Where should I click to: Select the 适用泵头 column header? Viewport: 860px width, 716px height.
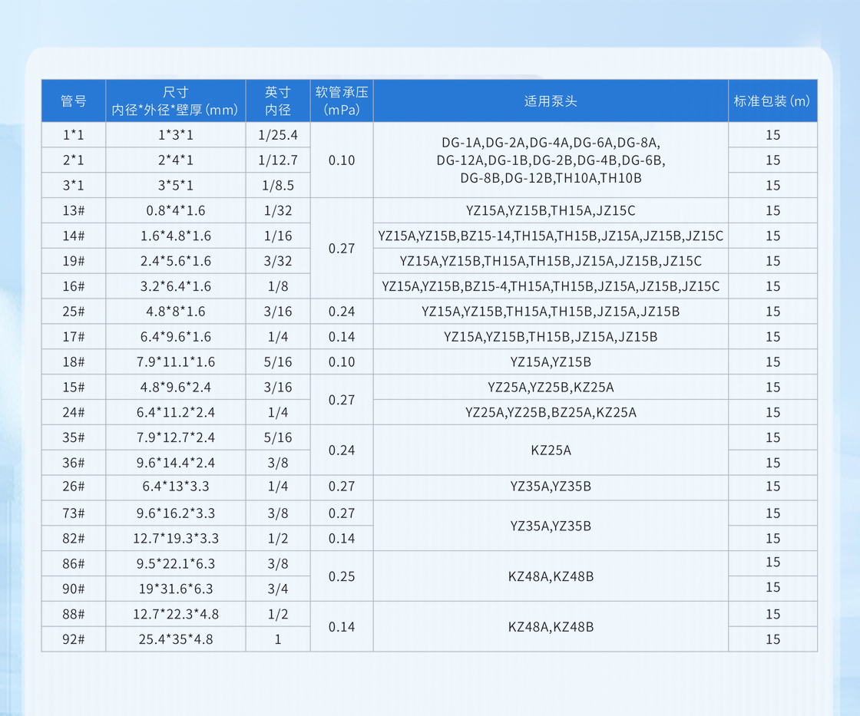click(551, 101)
